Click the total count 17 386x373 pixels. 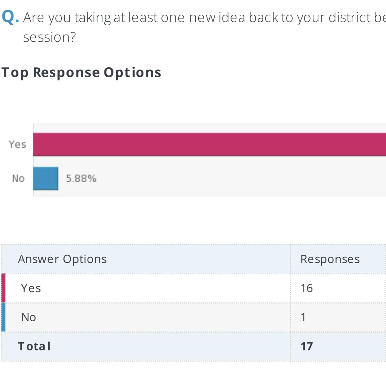click(307, 346)
